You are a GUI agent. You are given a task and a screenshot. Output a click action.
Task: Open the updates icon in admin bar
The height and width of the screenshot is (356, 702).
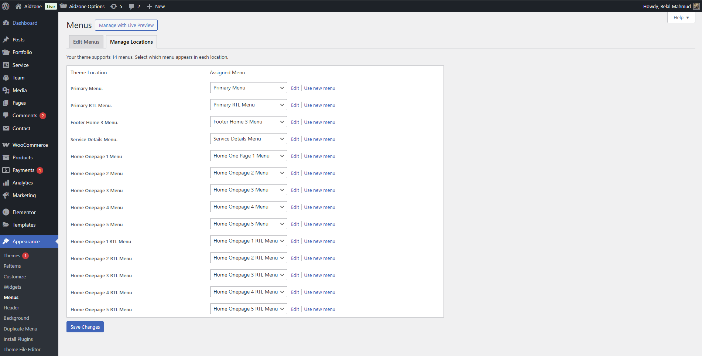(x=114, y=6)
